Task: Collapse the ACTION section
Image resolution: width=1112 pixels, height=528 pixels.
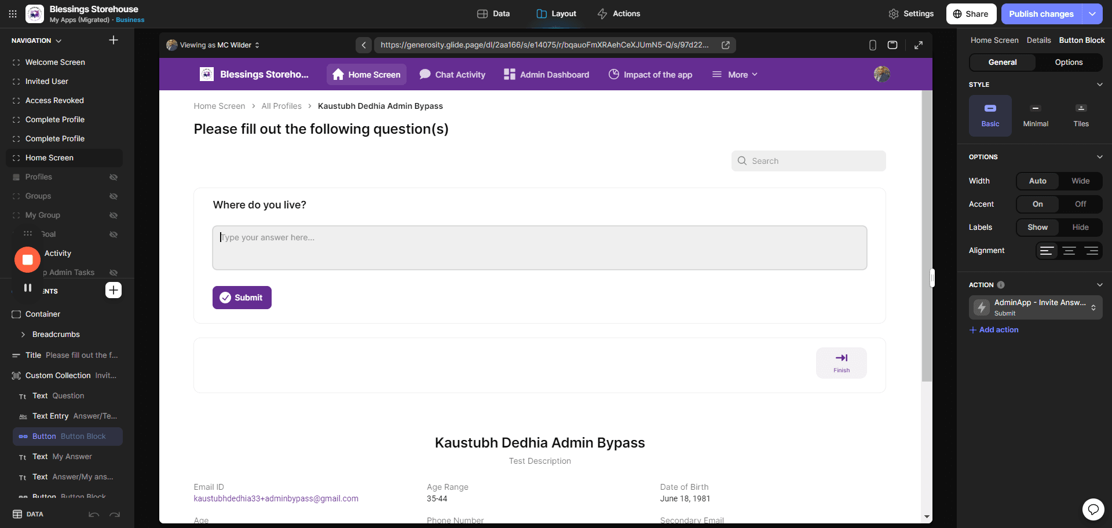Action: tap(1099, 285)
